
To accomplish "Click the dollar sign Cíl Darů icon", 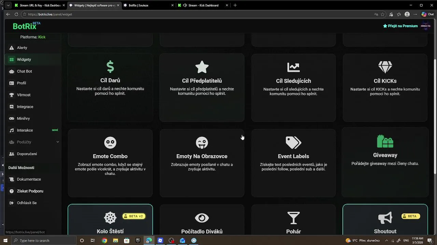I will click(x=110, y=67).
